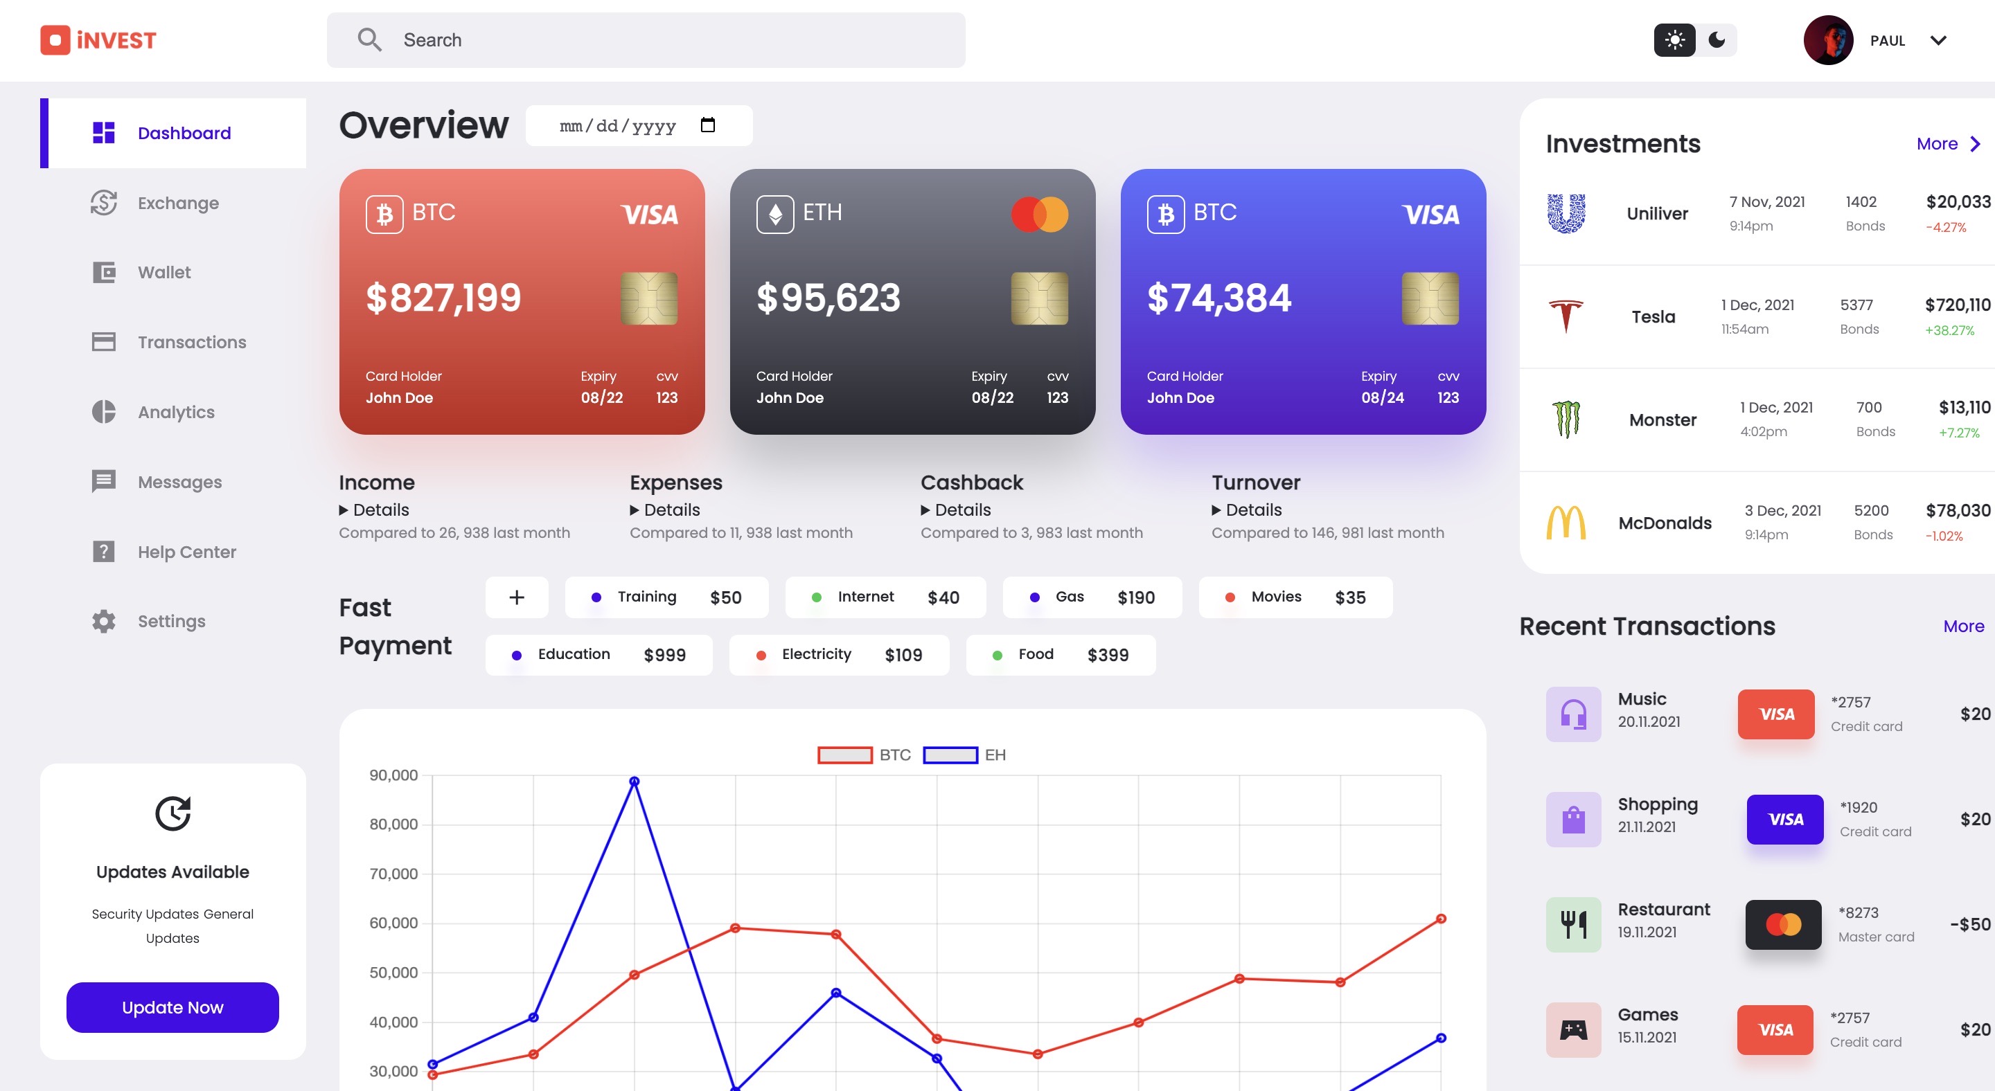Click the iNVEST logo icon

[55, 40]
